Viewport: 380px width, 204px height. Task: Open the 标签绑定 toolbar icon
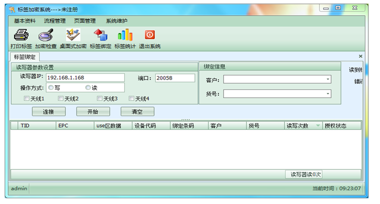click(100, 39)
